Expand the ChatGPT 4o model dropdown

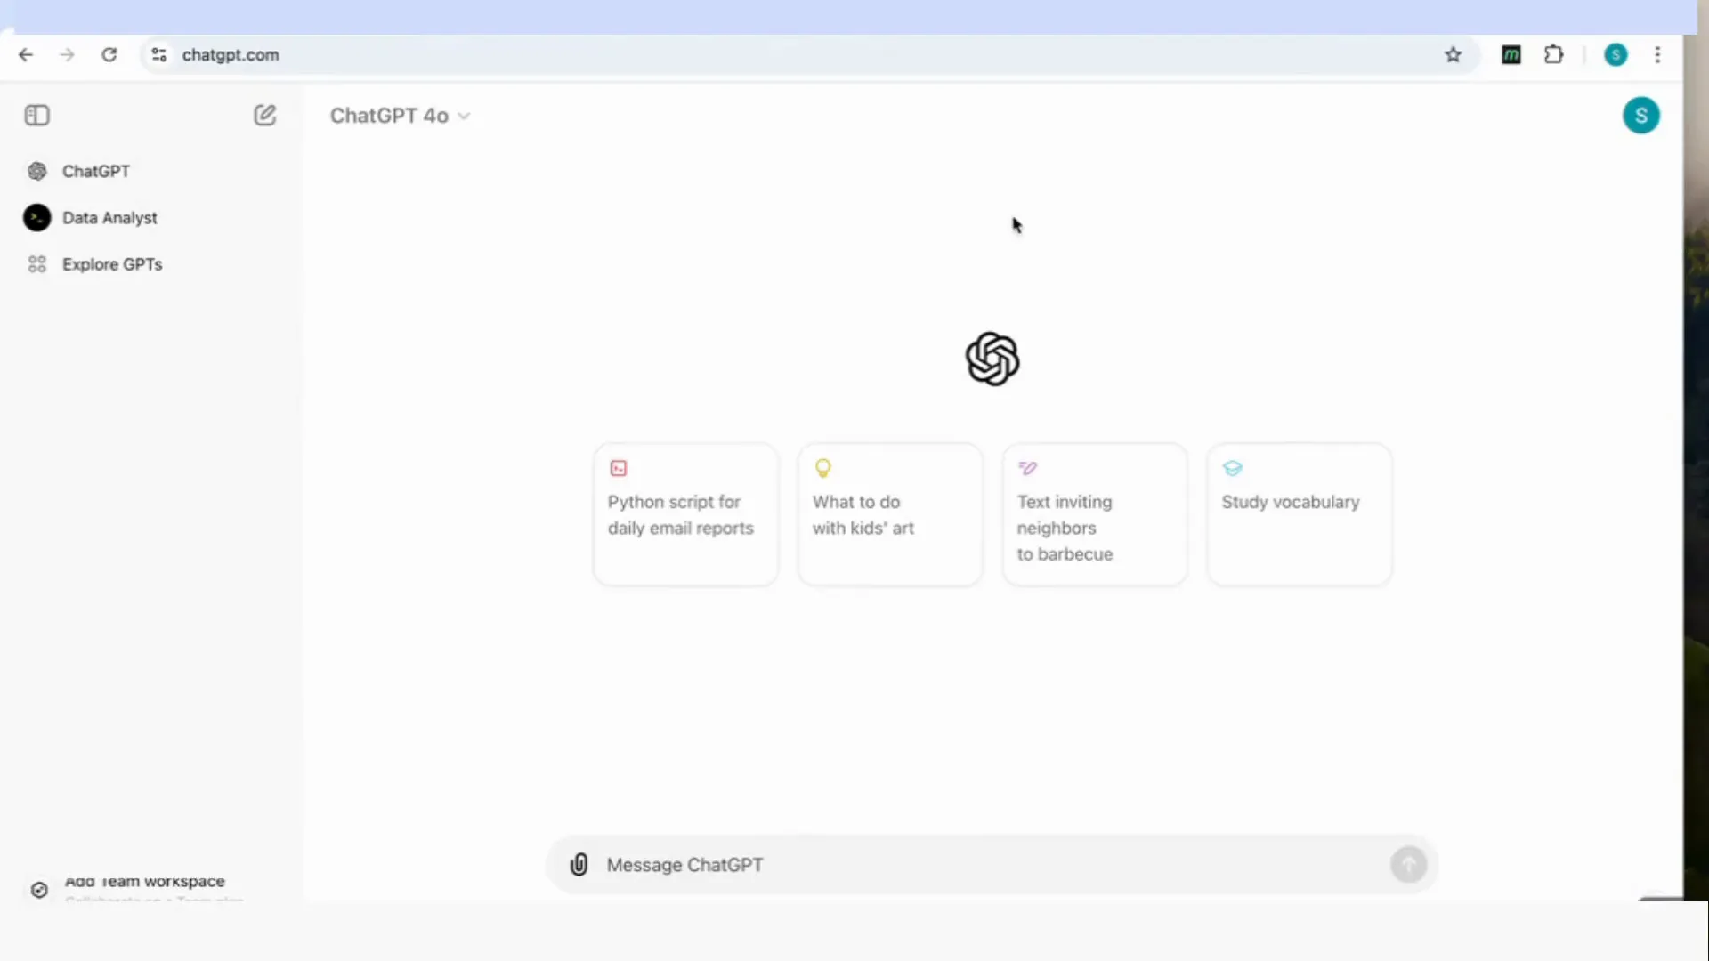pos(399,115)
